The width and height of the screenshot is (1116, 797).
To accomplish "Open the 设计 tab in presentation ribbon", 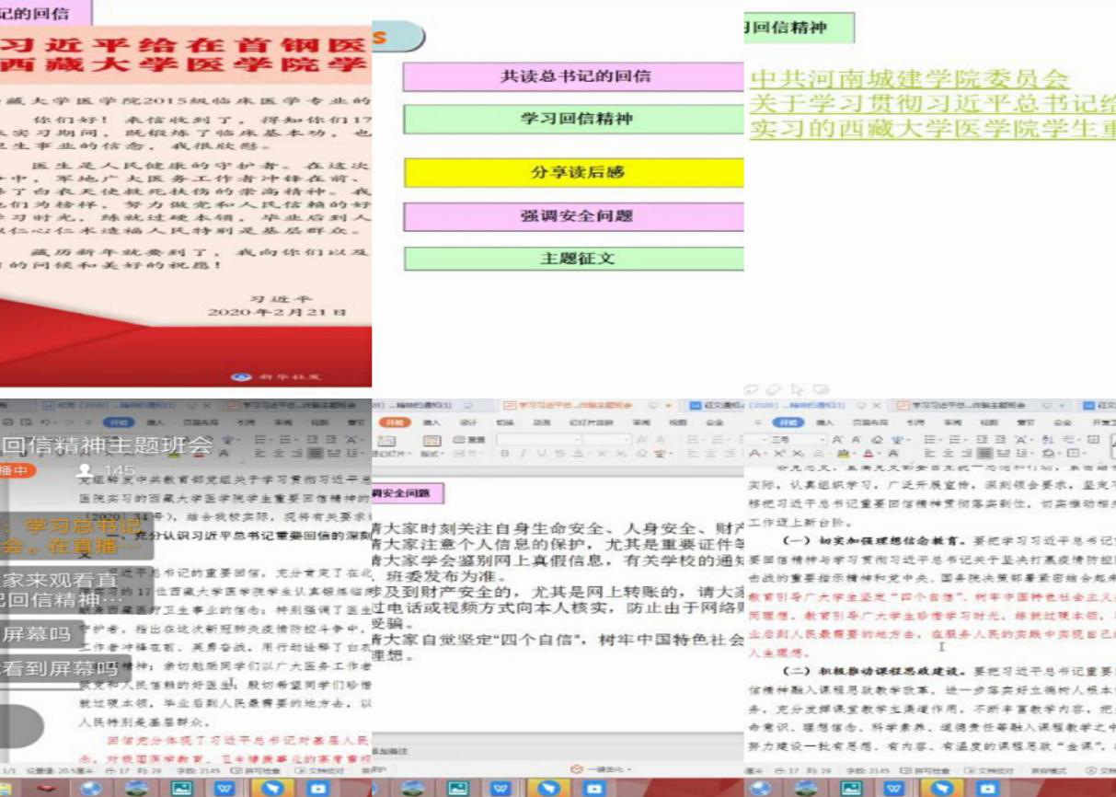I will pyautogui.click(x=469, y=422).
